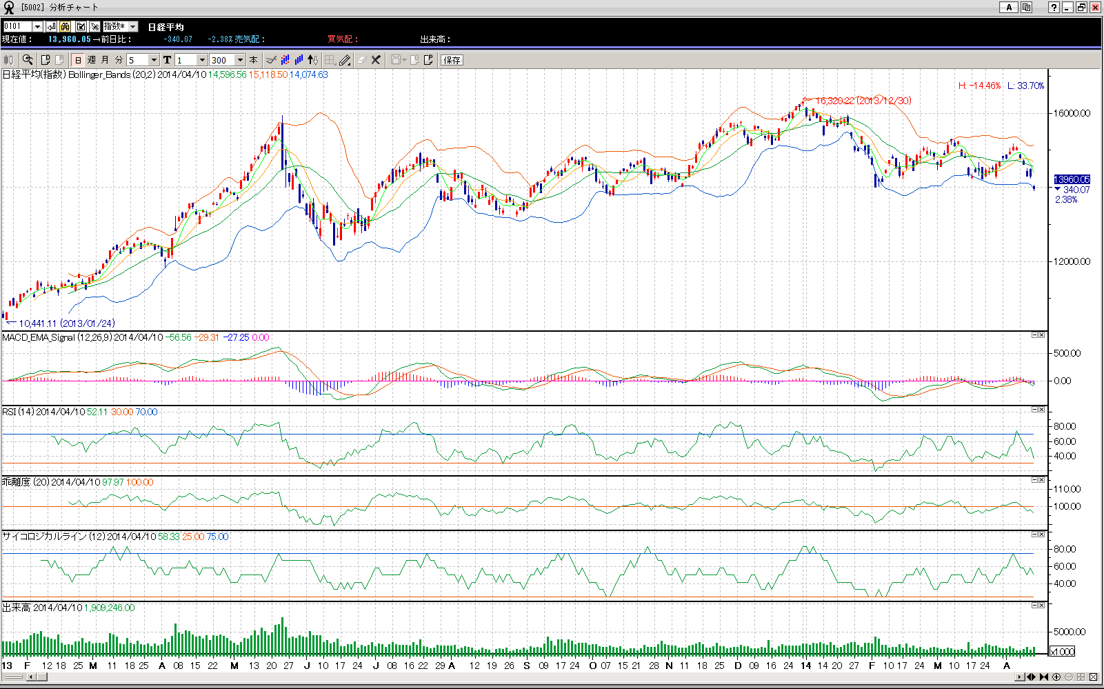The height and width of the screenshot is (689, 1104).
Task: Click the bold T text tool
Action: pyautogui.click(x=167, y=60)
